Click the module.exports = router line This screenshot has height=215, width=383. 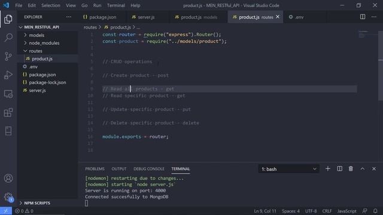click(x=135, y=137)
